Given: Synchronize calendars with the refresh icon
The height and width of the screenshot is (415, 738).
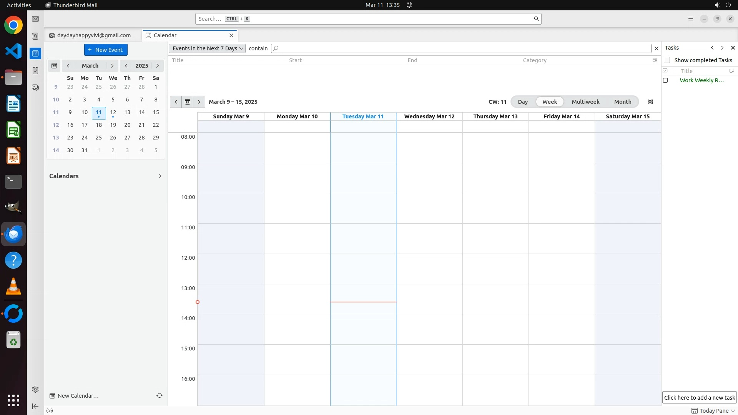Looking at the screenshot, I should point(160,395).
